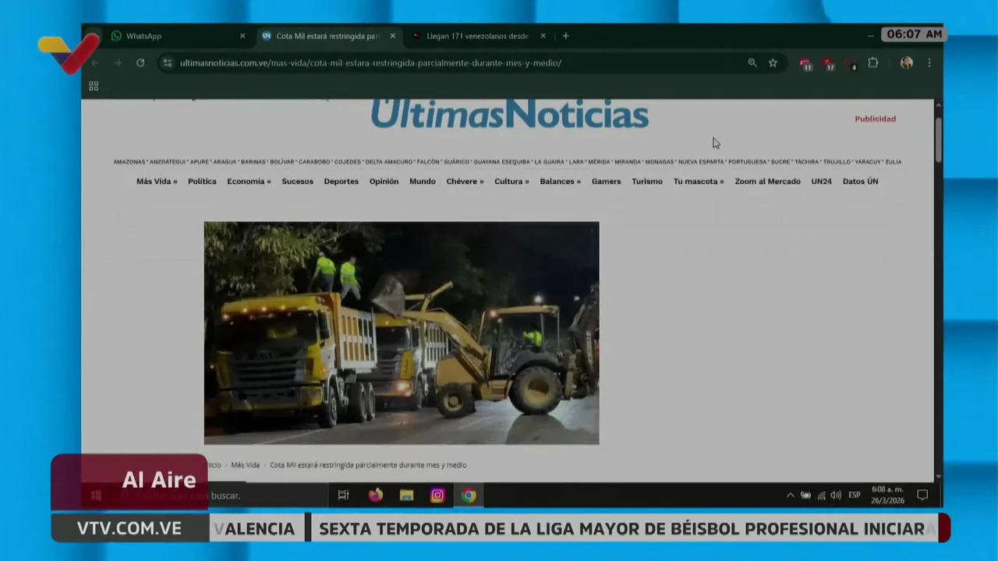Open File Explorer from the taskbar

tap(406, 495)
